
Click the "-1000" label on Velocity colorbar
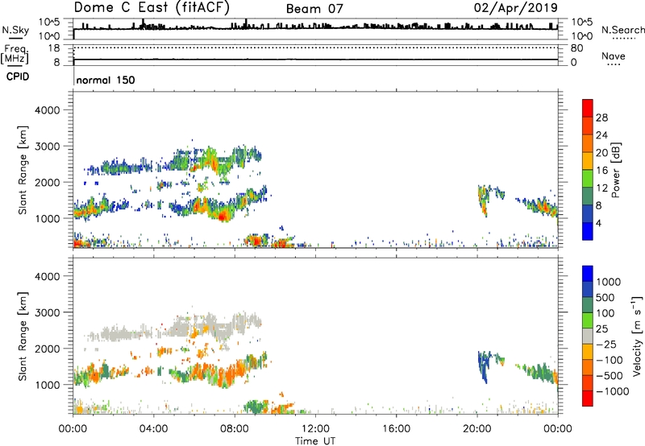[613, 391]
